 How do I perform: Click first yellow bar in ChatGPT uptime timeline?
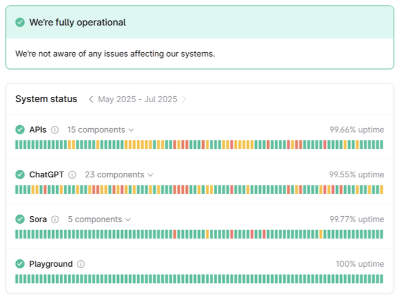(x=33, y=190)
